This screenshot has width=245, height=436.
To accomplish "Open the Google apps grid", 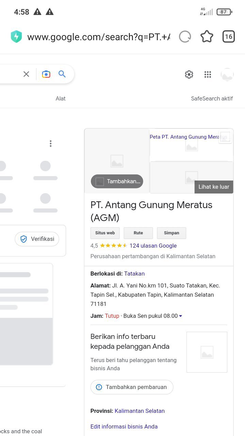I will 208,74.
